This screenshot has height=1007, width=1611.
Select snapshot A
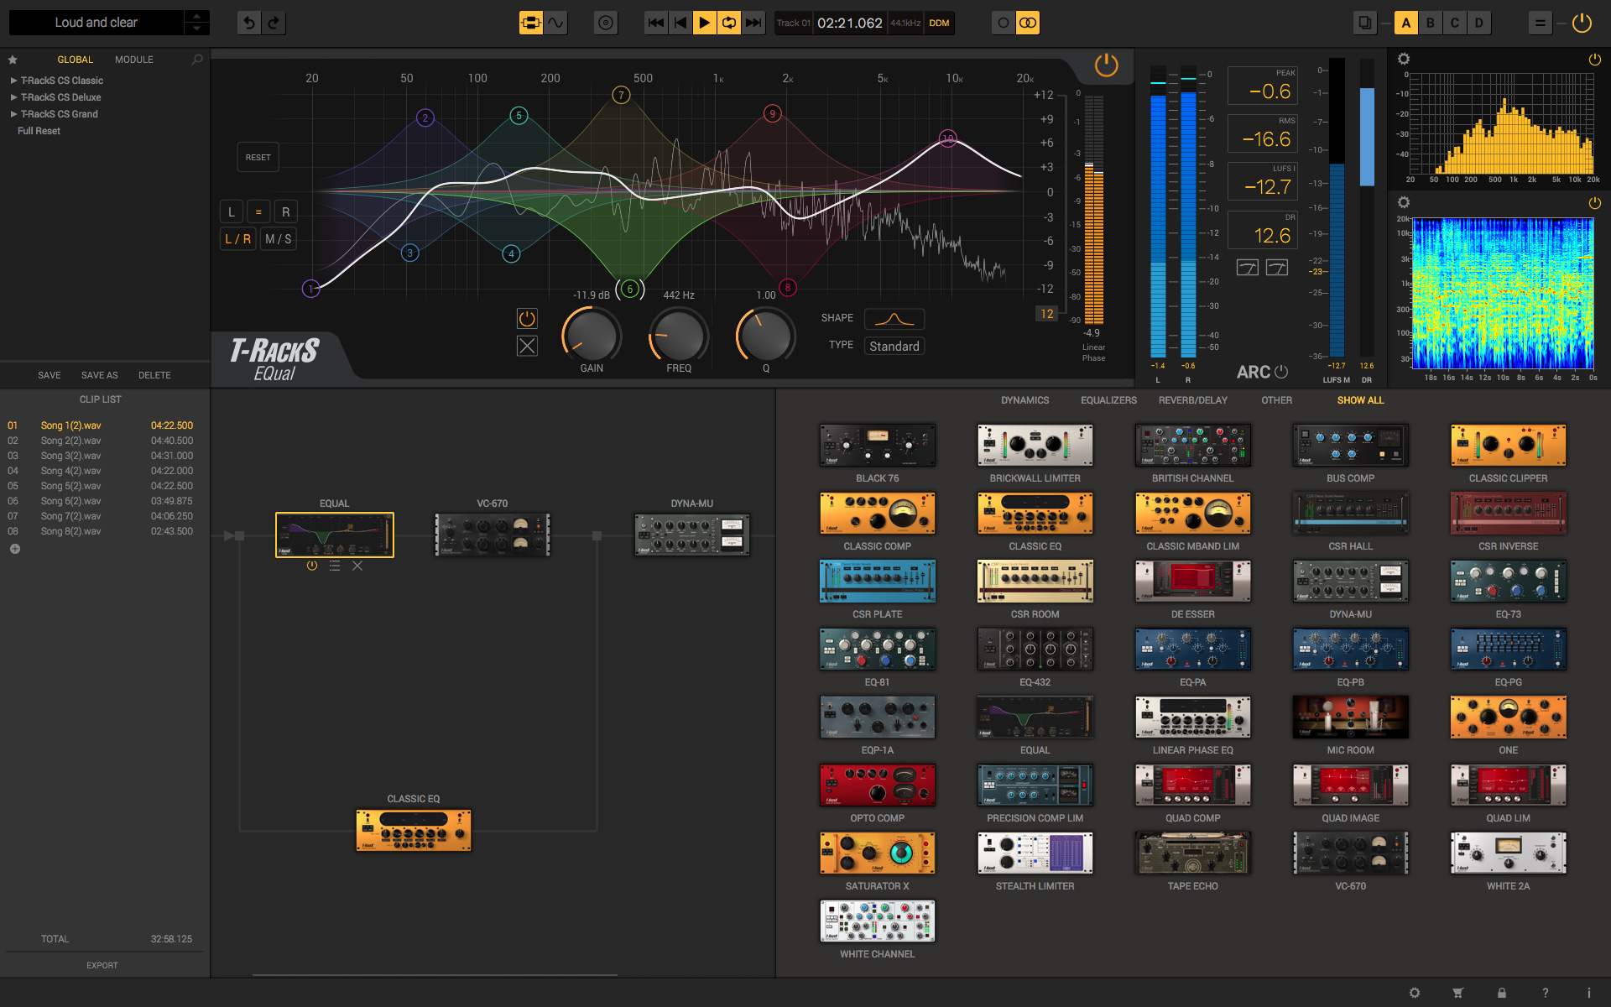[1406, 23]
